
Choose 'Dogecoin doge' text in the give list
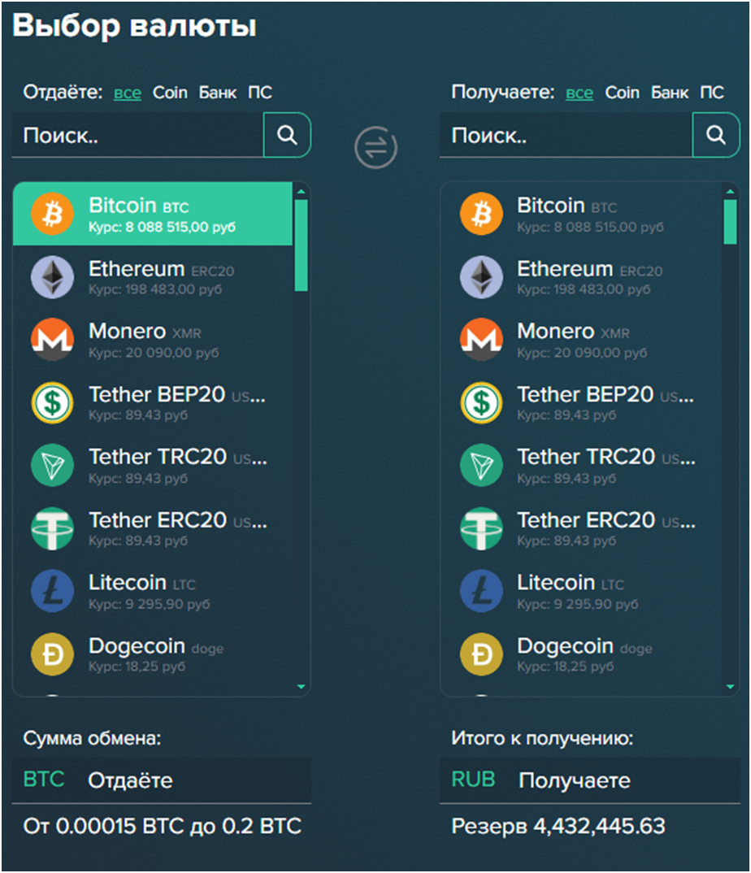pos(156,646)
